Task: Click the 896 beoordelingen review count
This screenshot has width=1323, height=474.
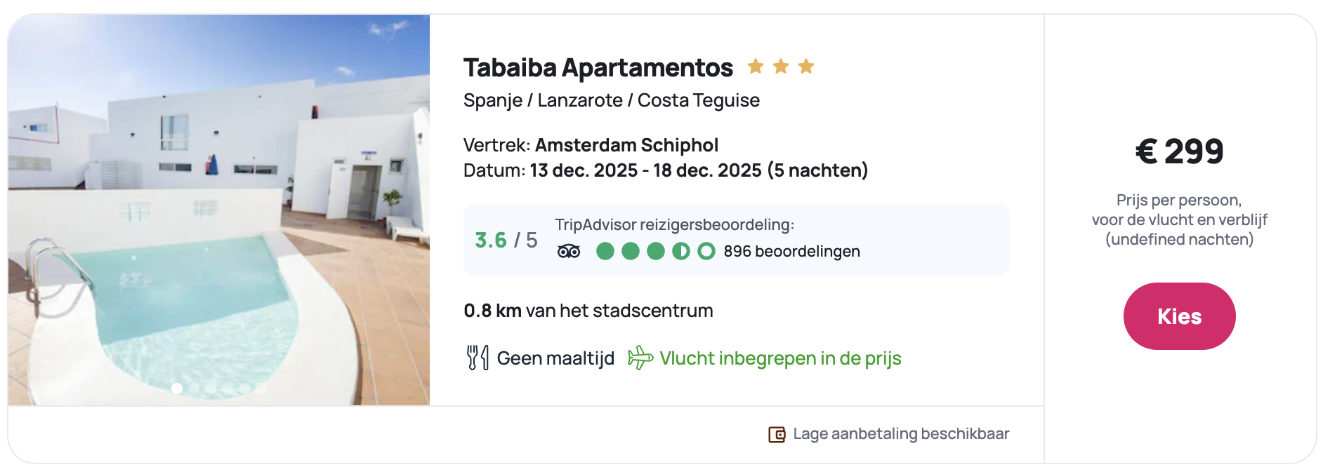Action: coord(791,251)
